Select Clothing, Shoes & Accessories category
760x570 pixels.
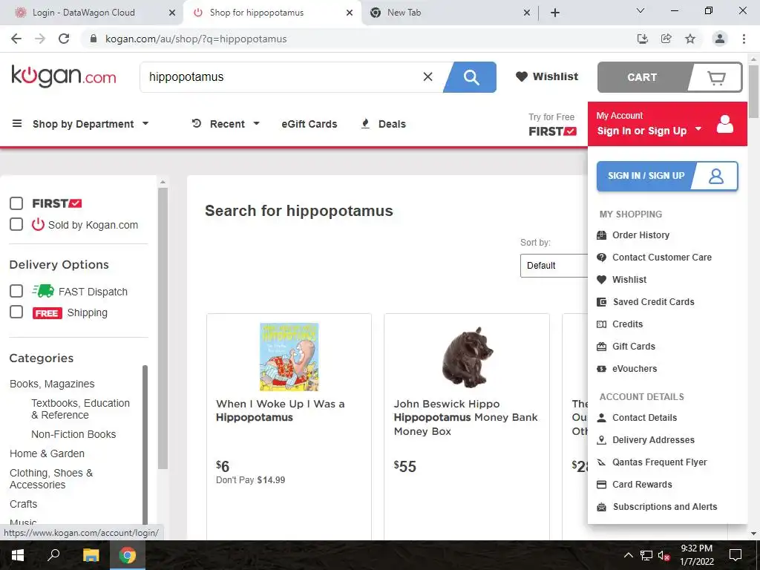point(51,479)
